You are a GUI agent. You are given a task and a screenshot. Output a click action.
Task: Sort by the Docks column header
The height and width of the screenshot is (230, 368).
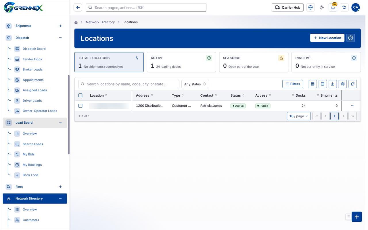299,95
